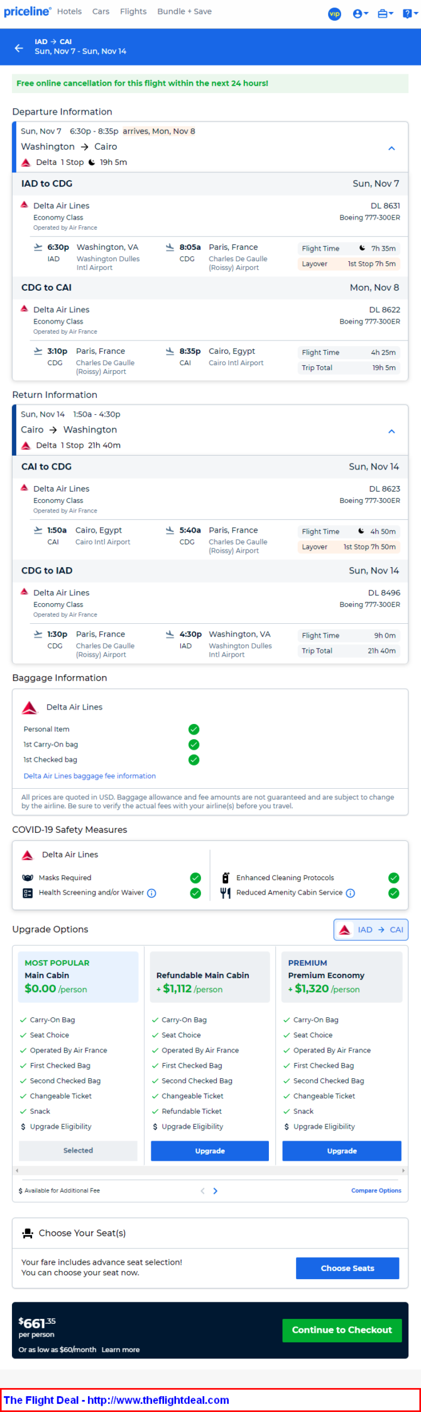
Task: Click the 1st Carry-On bag green checkmark
Action: point(194,745)
